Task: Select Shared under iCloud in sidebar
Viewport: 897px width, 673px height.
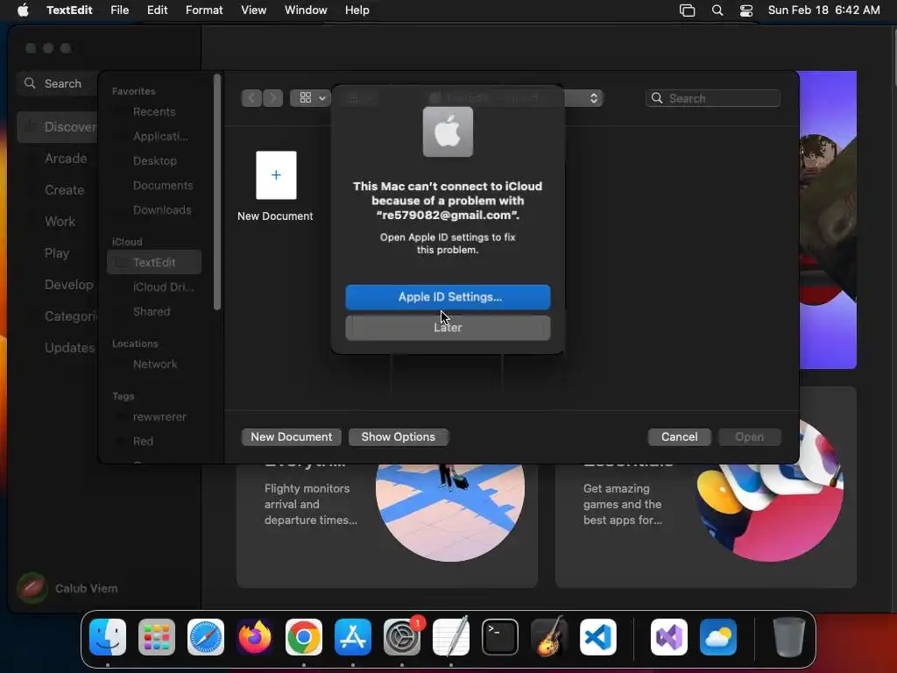Action: (x=154, y=311)
